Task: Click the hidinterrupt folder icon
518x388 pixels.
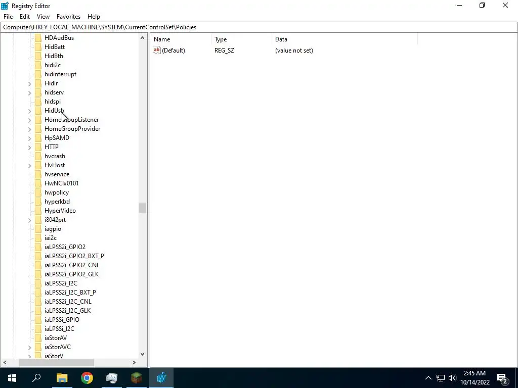Action: click(38, 74)
